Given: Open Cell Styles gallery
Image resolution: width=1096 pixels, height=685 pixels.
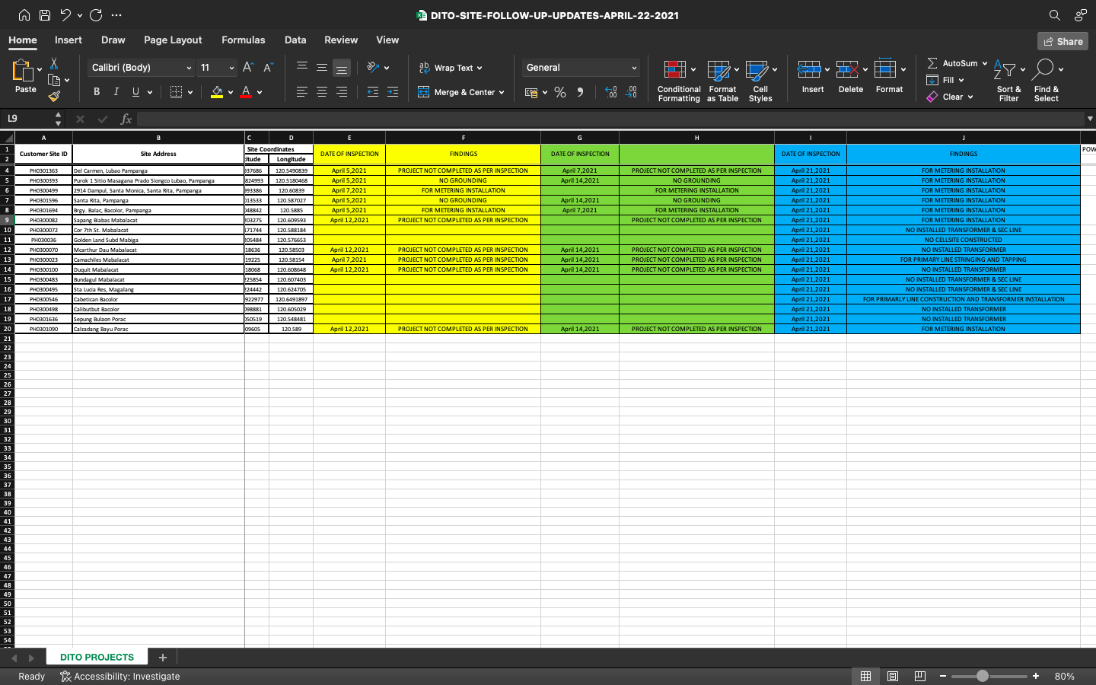Looking at the screenshot, I should [760, 81].
